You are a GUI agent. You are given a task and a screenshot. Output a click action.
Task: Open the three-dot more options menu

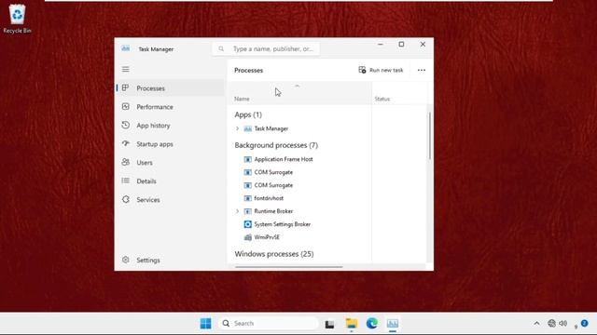(x=421, y=70)
